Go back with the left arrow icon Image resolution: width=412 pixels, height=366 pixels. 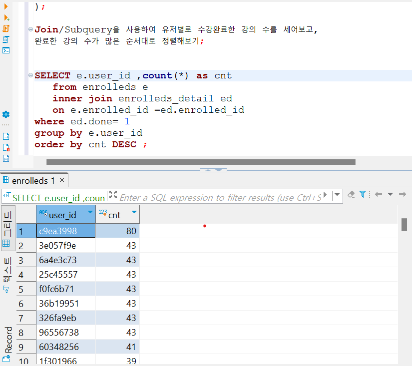tap(379, 194)
